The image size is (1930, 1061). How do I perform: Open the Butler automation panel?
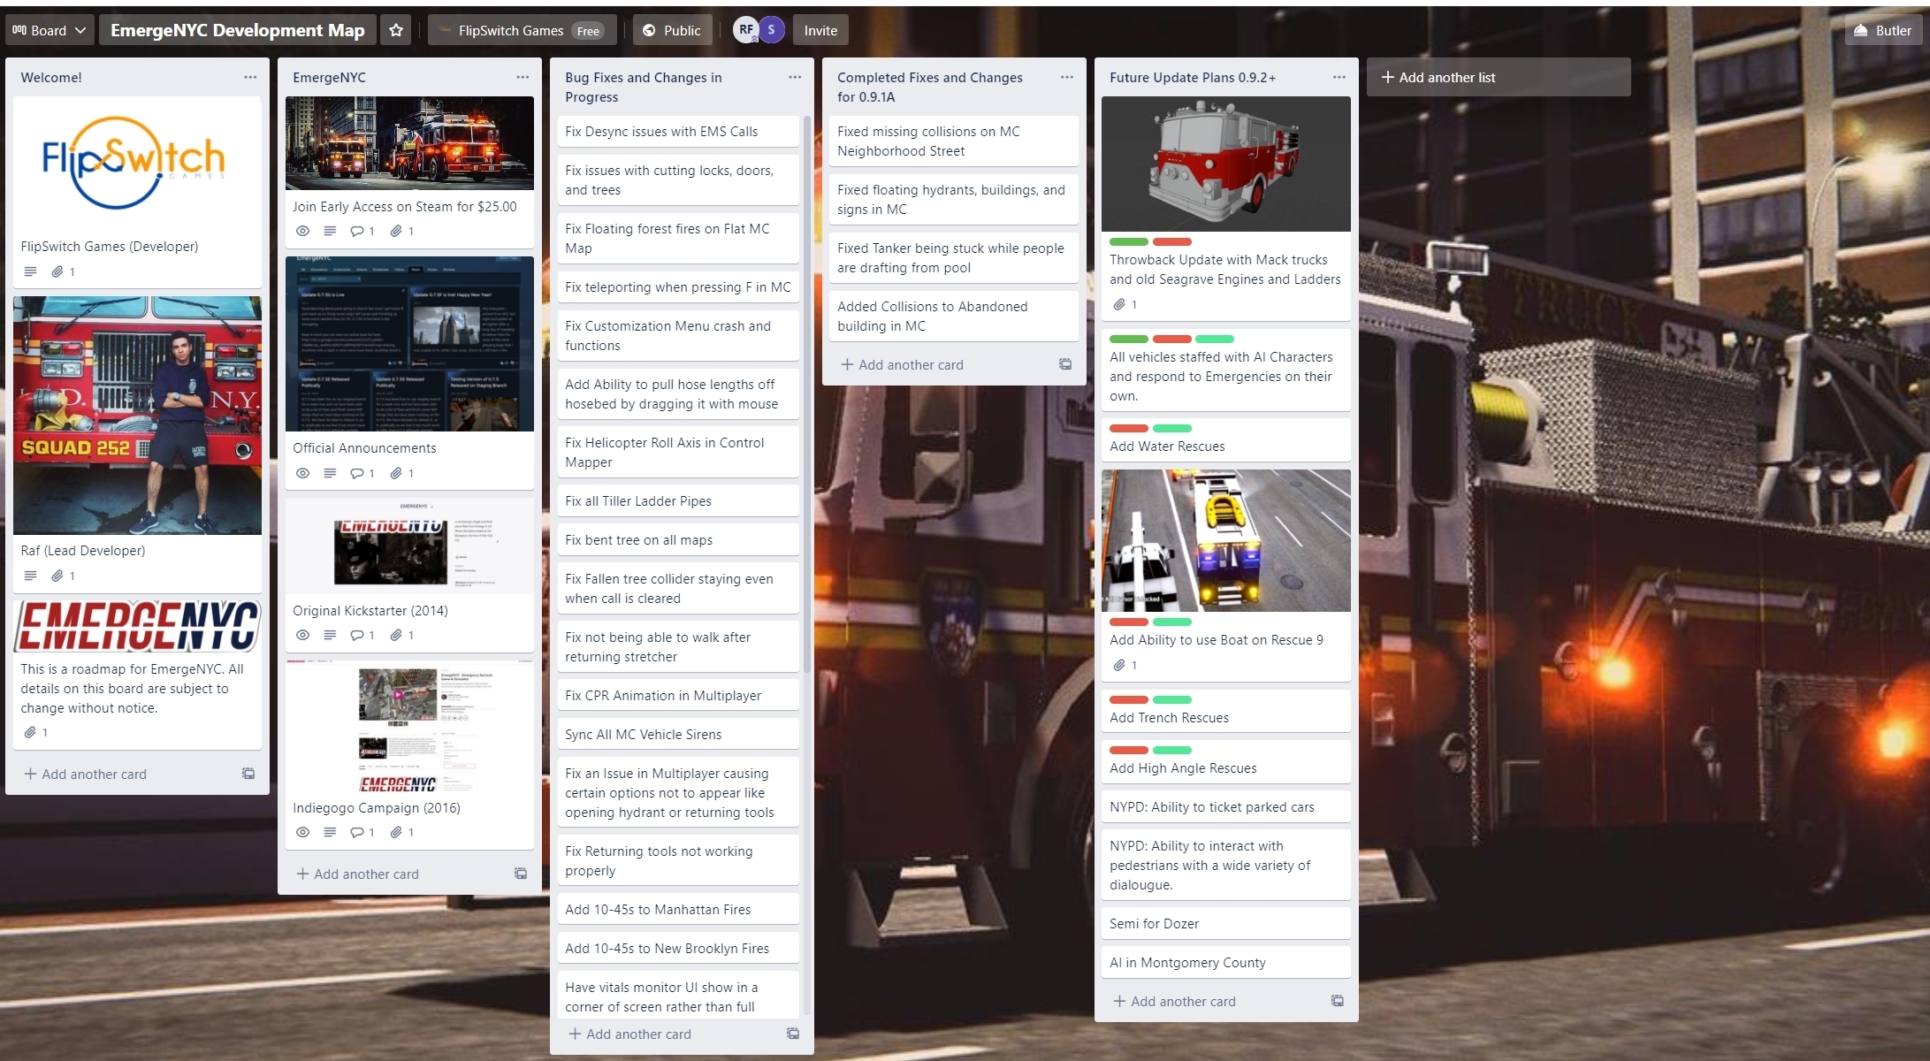coord(1882,30)
